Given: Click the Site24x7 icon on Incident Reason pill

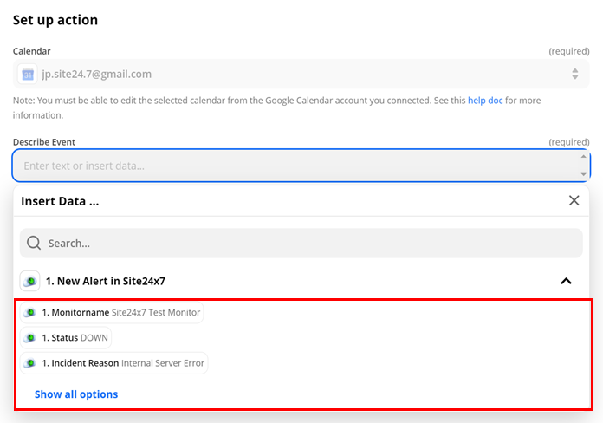Looking at the screenshot, I should [30, 363].
